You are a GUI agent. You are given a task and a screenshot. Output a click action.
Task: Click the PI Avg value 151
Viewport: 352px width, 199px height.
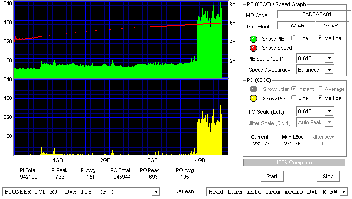[x=90, y=177]
